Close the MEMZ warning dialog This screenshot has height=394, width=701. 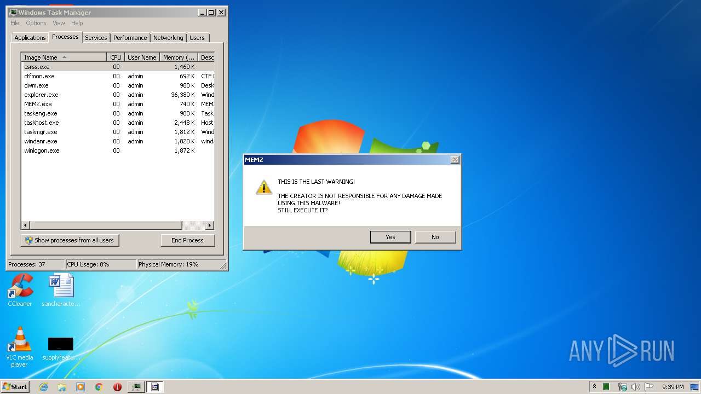[x=455, y=160]
